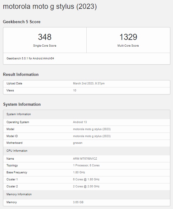Image resolution: width=173 pixels, height=209 pixels.
Task: Click the Views row showing 10
Action: (x=87, y=90)
